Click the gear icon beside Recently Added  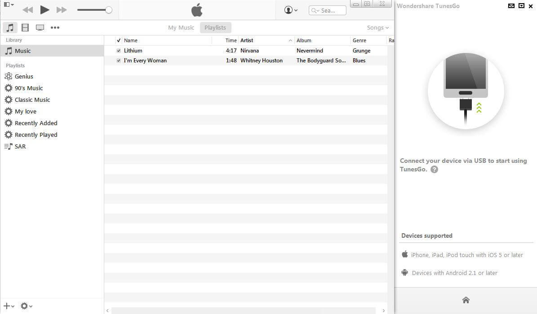[x=9, y=123]
